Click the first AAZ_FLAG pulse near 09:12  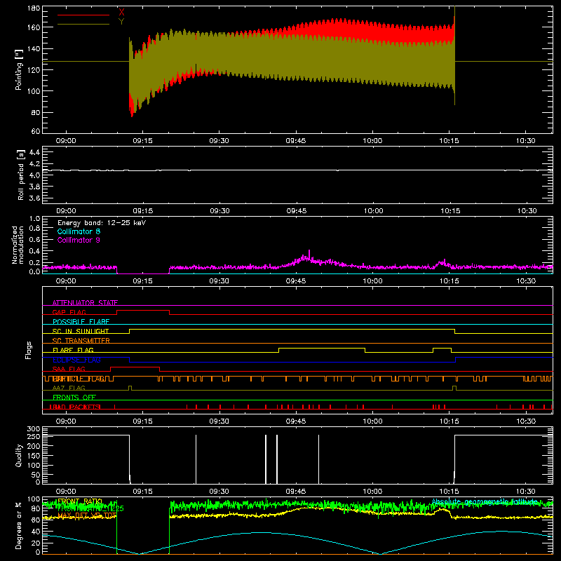(130, 388)
